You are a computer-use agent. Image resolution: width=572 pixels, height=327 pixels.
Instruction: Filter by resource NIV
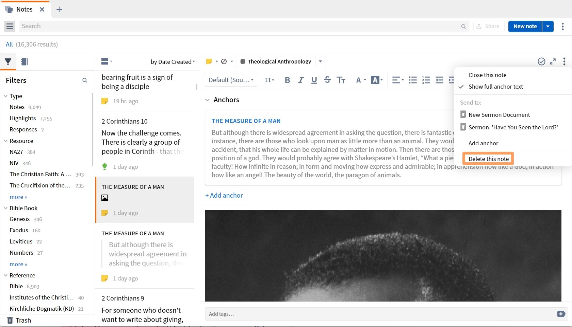(x=20, y=163)
